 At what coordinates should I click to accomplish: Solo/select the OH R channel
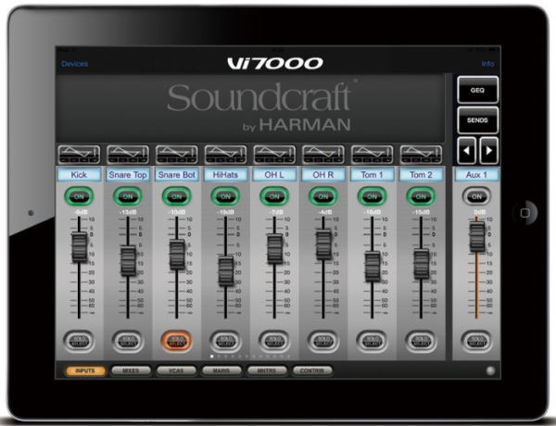[x=323, y=341]
